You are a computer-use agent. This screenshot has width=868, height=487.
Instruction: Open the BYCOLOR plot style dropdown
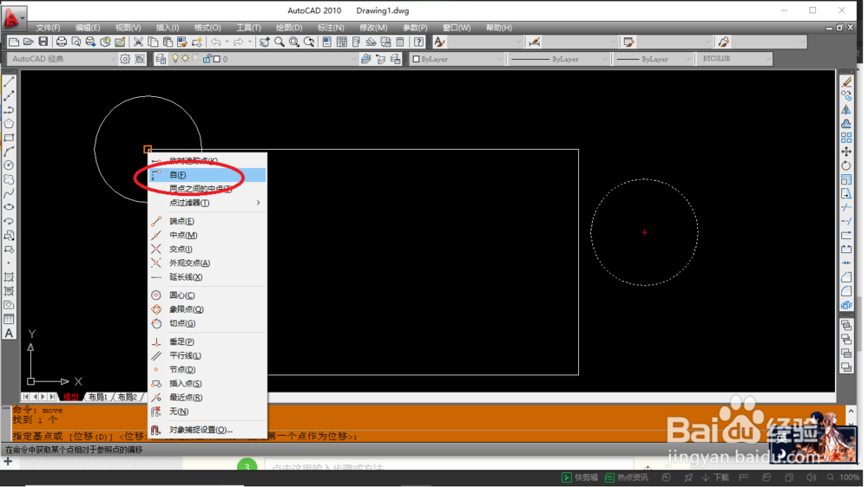point(768,59)
